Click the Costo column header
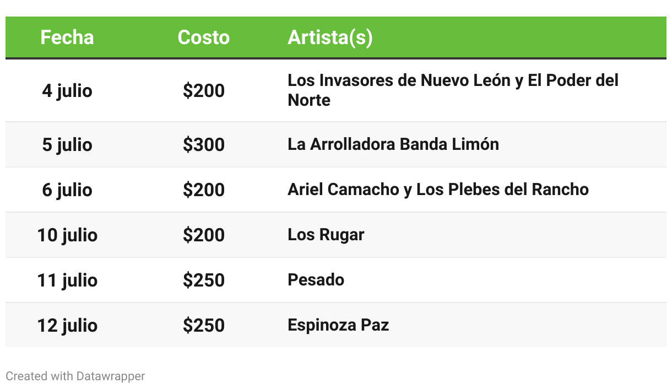This screenshot has width=672, height=389. (204, 37)
